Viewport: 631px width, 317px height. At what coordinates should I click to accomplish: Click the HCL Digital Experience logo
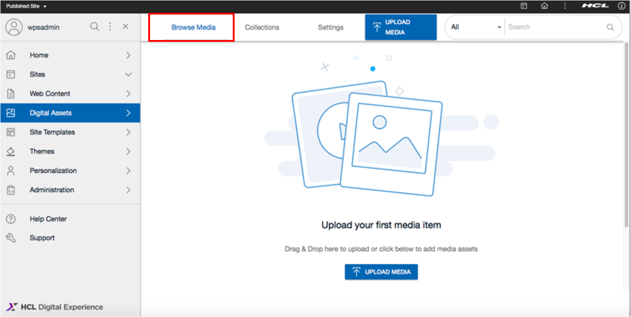tap(55, 307)
